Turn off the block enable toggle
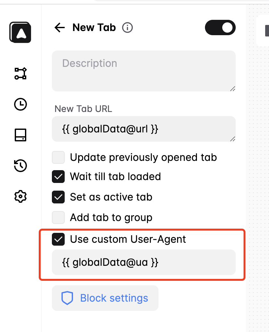This screenshot has width=269, height=332. 220,28
